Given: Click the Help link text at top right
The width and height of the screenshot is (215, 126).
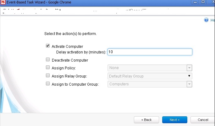Looking at the screenshot, I should click(x=212, y=20).
